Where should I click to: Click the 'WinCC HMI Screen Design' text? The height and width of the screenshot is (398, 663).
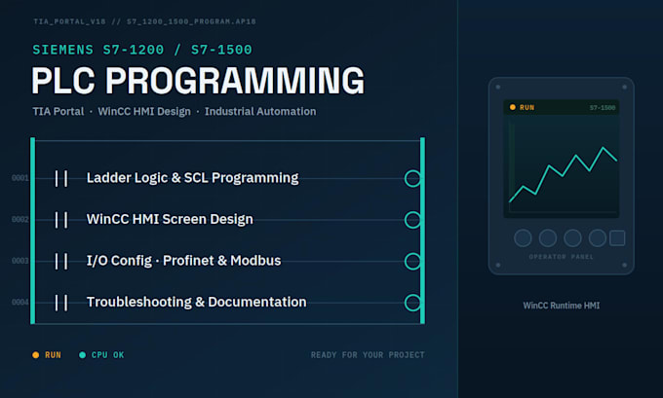[170, 220]
